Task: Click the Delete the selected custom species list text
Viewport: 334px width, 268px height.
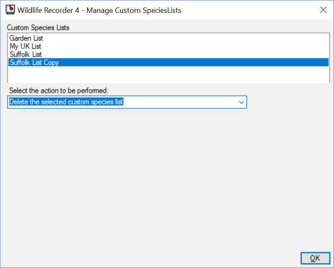Action: pyautogui.click(x=66, y=102)
